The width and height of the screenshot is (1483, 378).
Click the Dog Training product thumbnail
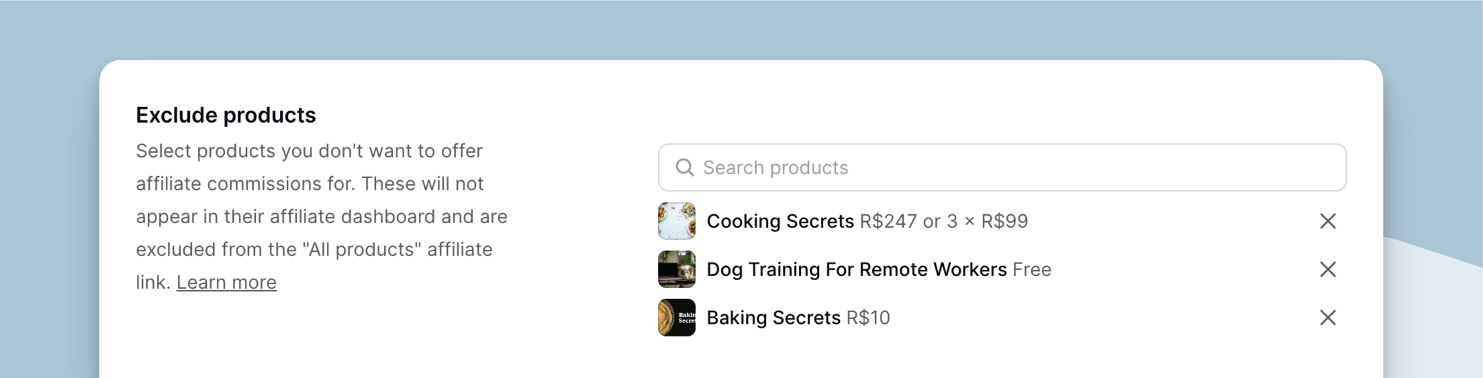[676, 269]
